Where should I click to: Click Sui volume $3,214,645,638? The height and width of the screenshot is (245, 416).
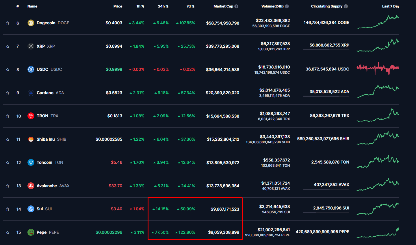tap(274, 207)
